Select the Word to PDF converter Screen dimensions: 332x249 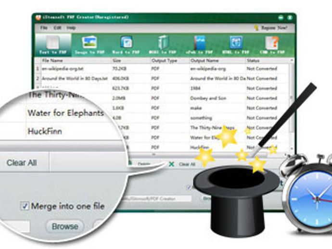(x=126, y=45)
